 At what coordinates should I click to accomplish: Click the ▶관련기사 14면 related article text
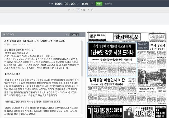12,74
